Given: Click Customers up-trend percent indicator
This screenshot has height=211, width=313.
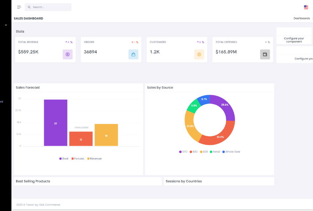Looking at the screenshot, I should point(200,42).
